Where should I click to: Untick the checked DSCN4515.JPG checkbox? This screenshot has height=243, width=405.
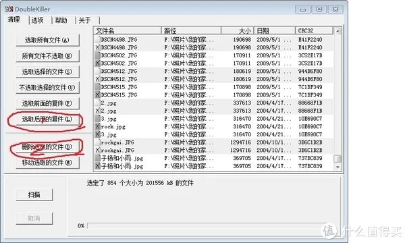tap(97, 94)
